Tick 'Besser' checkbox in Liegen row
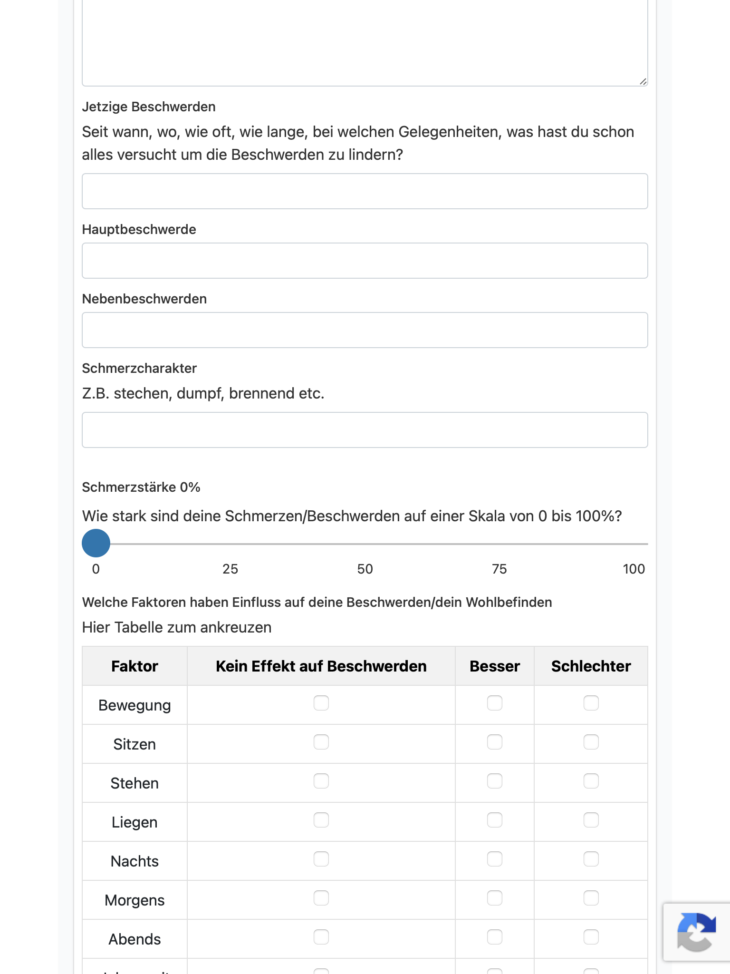 point(495,820)
